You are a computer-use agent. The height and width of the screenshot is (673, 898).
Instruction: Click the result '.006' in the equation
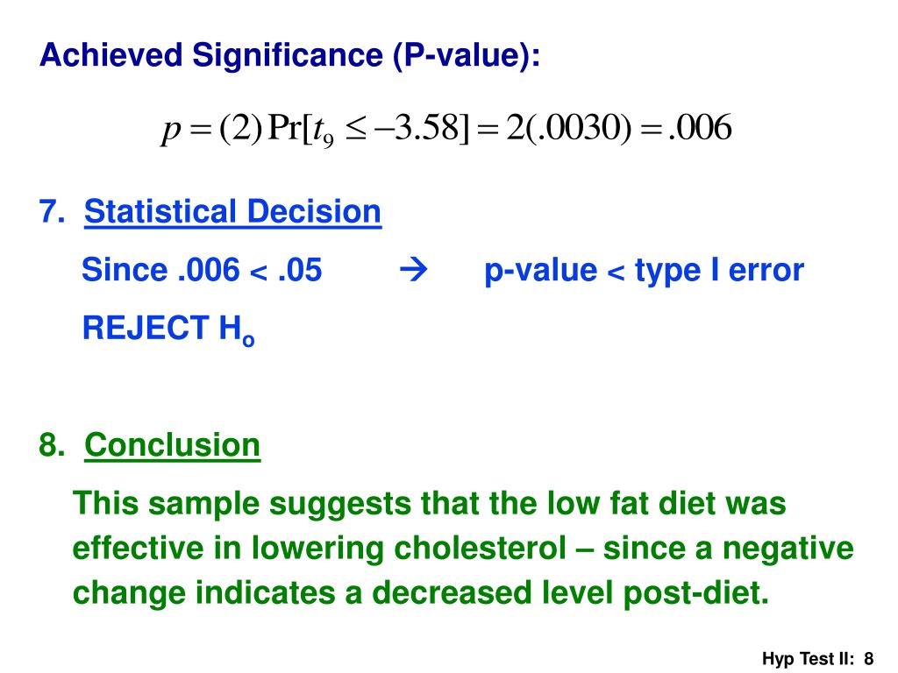pos(700,127)
